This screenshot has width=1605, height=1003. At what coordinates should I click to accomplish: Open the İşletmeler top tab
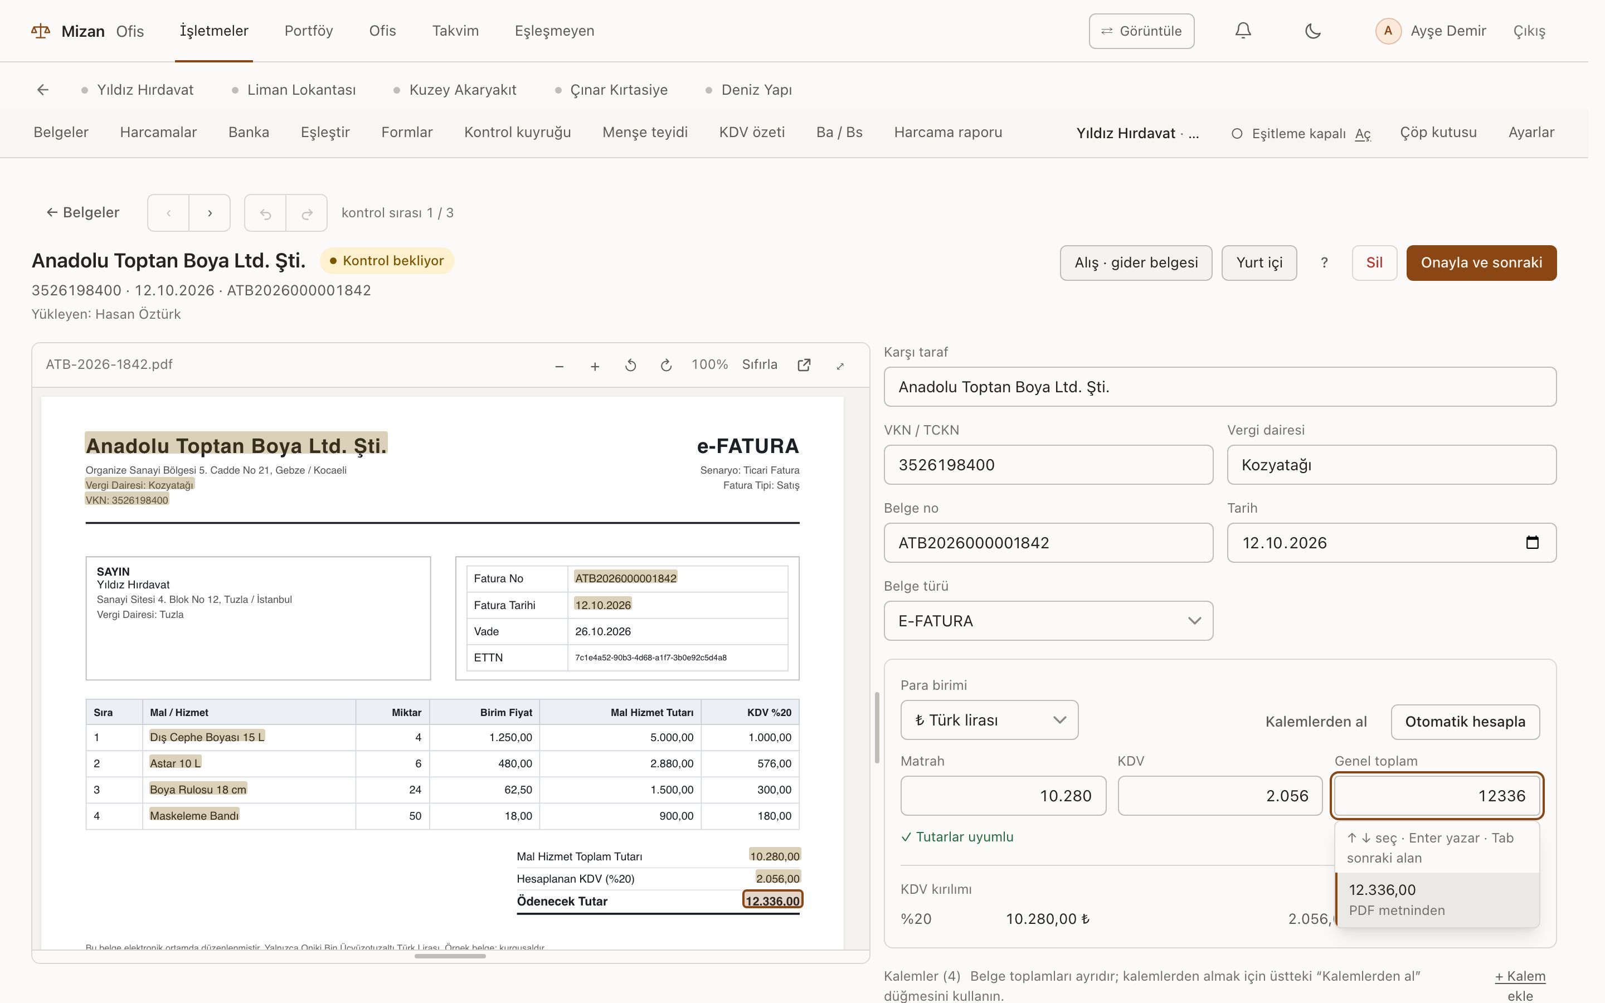tap(213, 31)
